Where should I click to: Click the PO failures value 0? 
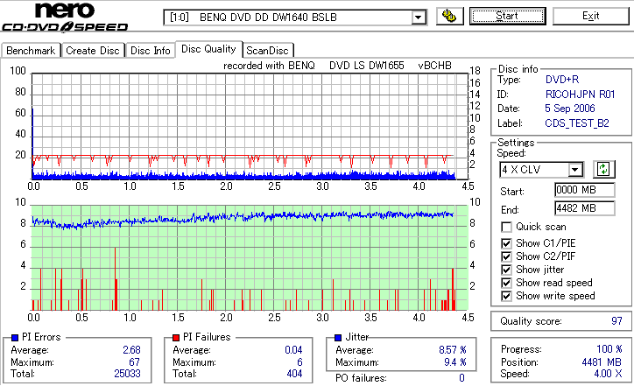click(x=461, y=378)
